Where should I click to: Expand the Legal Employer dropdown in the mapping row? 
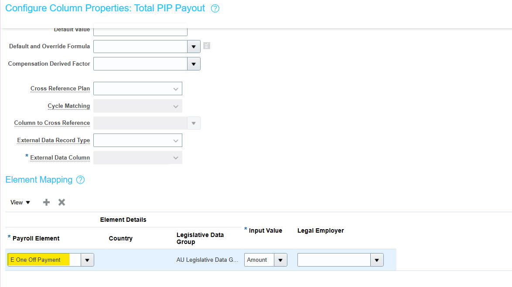376,260
